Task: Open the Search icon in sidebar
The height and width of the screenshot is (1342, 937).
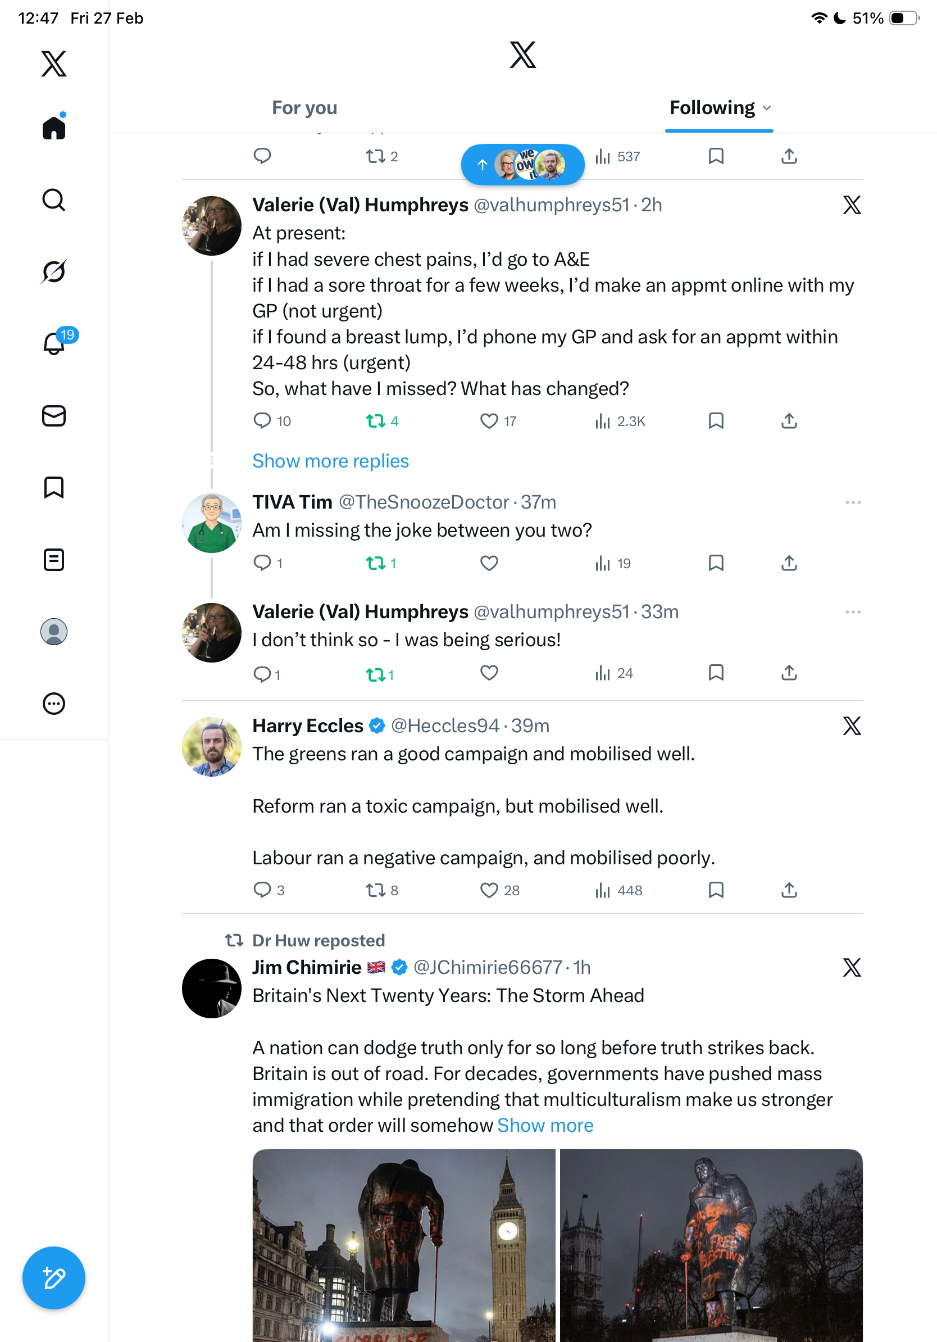Action: tap(54, 200)
